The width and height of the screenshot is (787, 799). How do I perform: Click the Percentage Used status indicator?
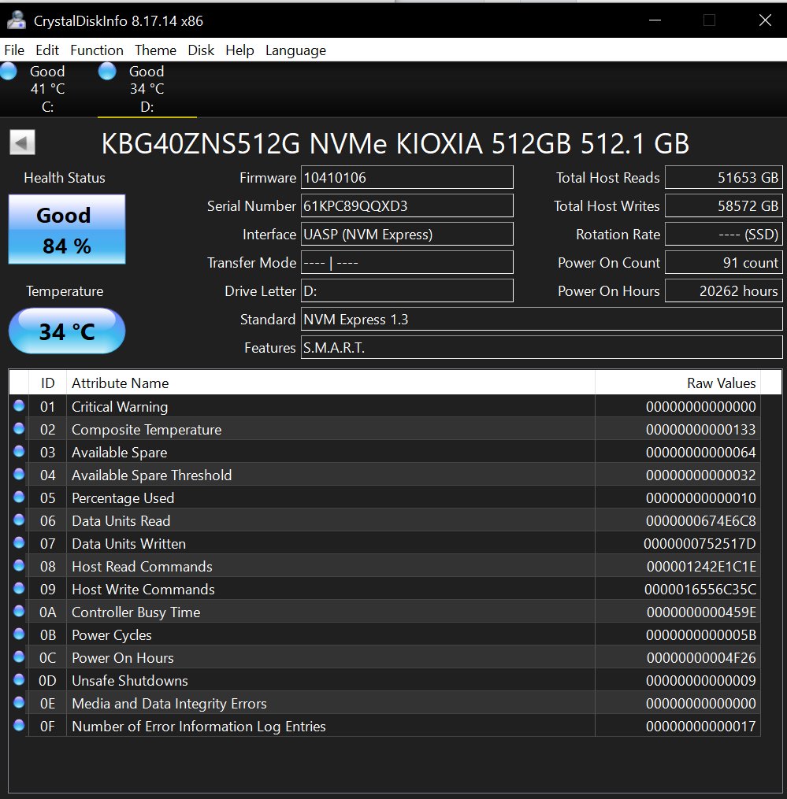[19, 498]
